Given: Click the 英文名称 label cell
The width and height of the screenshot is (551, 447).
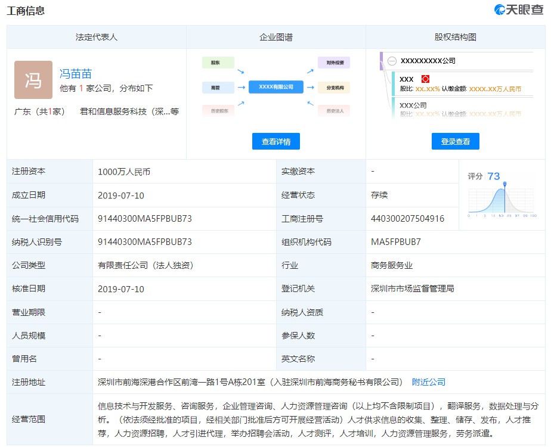Looking at the screenshot, I should click(x=321, y=359).
